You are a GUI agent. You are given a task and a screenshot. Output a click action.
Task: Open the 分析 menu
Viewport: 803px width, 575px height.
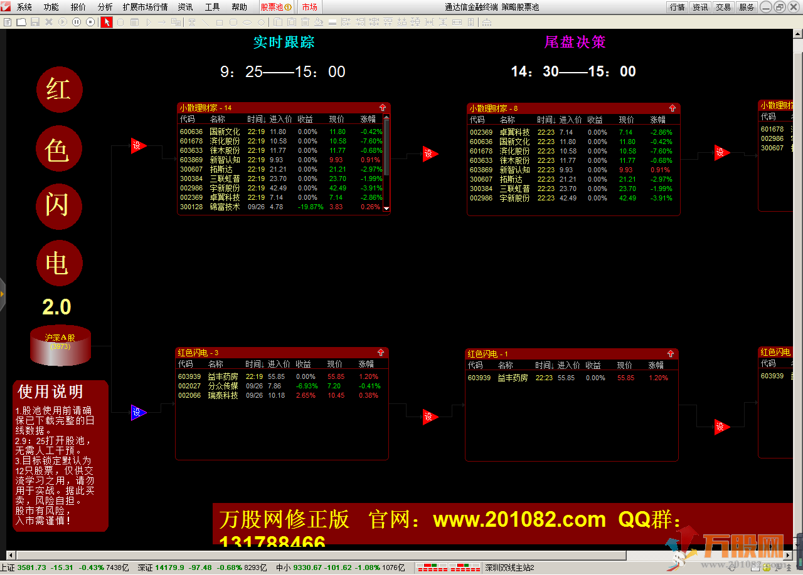tap(105, 8)
